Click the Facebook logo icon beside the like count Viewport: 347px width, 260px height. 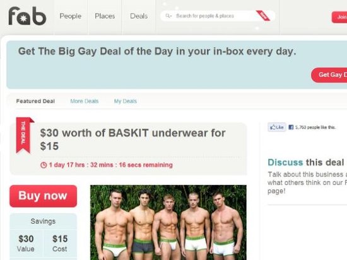(x=291, y=127)
